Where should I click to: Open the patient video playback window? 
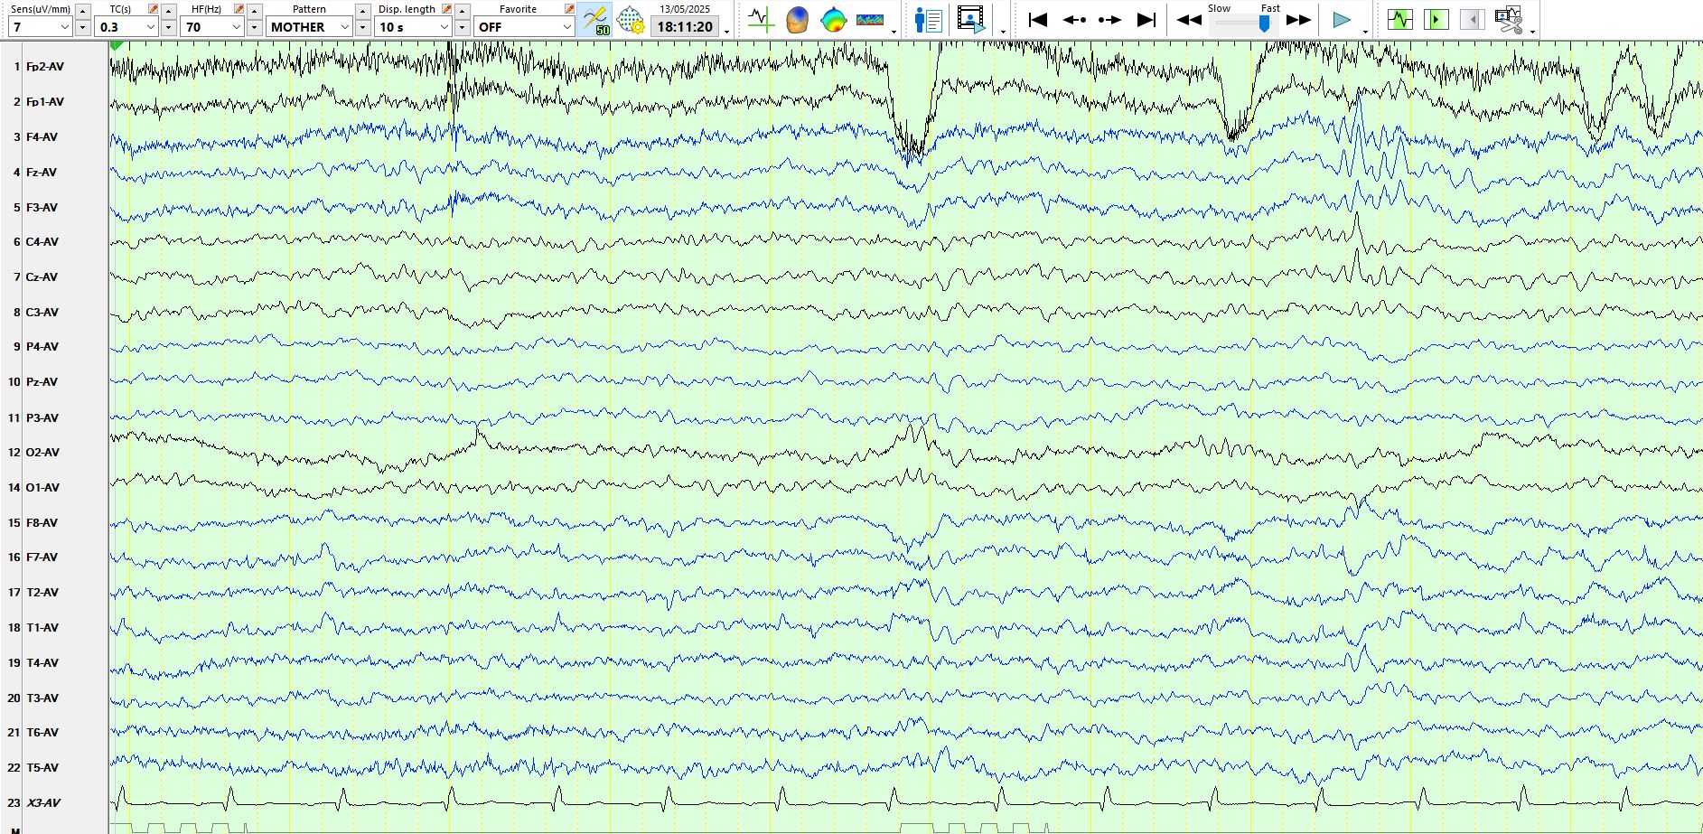tap(971, 19)
